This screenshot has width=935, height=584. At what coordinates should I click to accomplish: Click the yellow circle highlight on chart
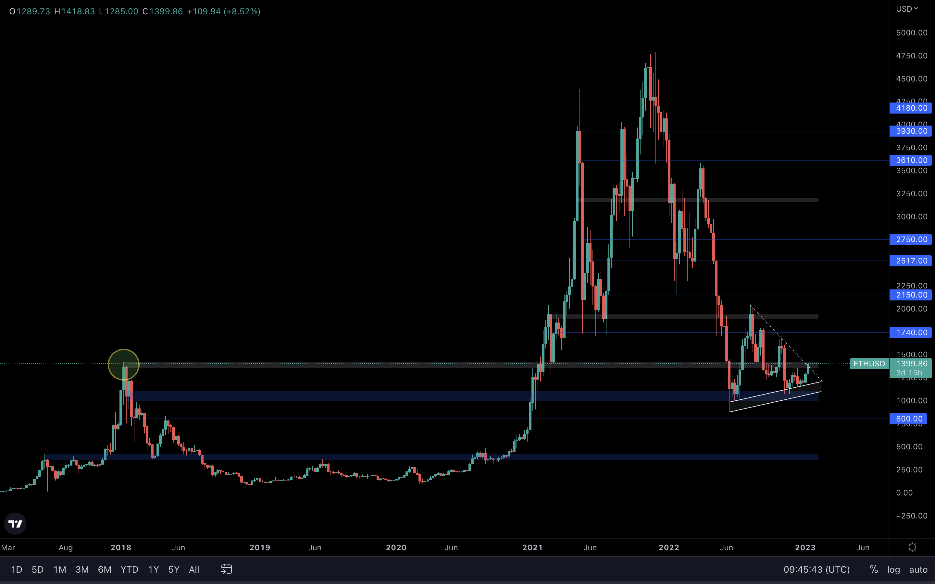[124, 365]
